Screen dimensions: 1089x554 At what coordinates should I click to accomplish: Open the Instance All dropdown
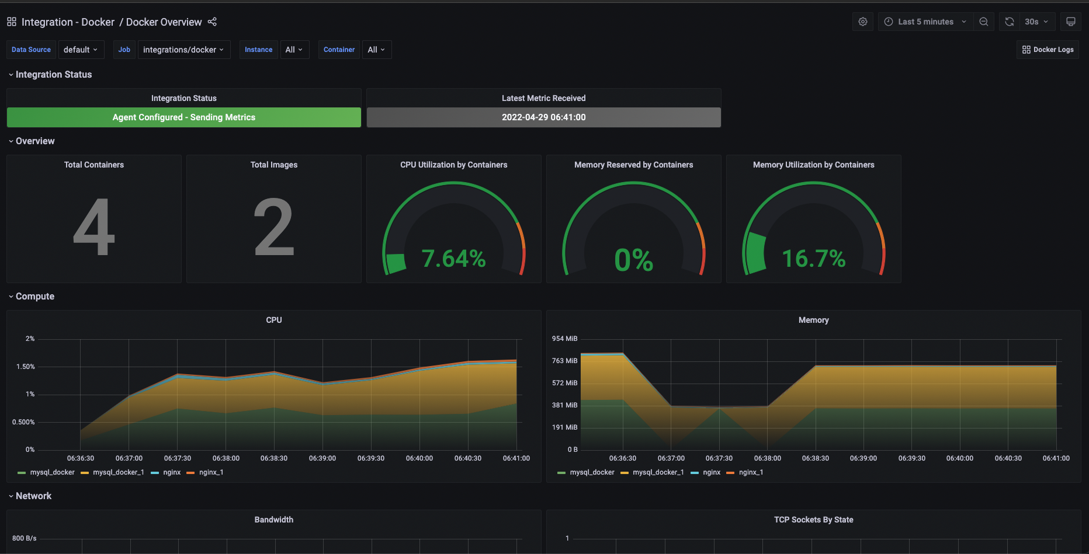coord(294,50)
